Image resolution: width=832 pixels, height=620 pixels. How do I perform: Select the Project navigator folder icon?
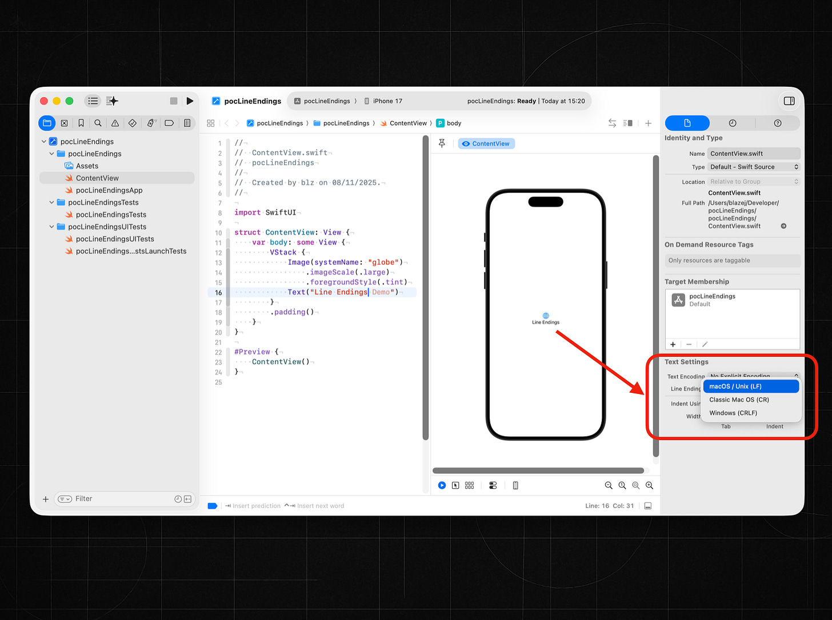tap(47, 123)
